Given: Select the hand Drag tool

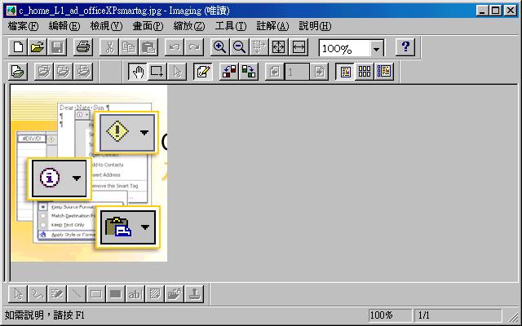Looking at the screenshot, I should coord(138,72).
